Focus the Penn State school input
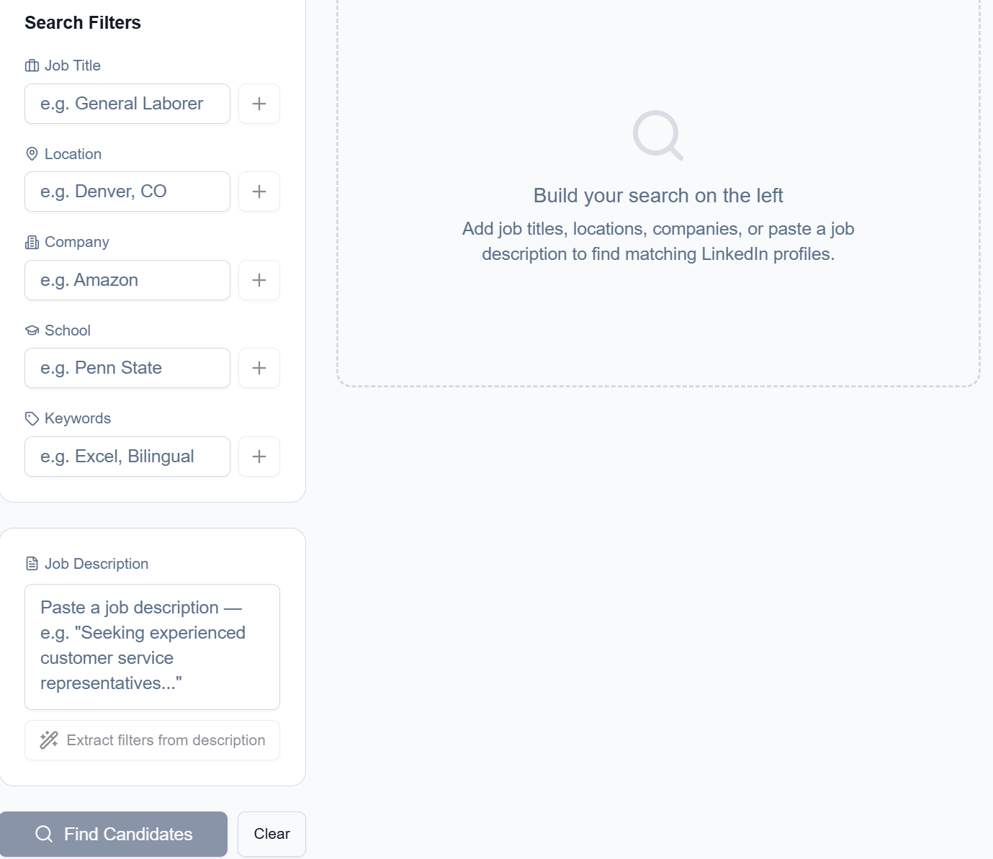Image resolution: width=993 pixels, height=859 pixels. pos(127,368)
